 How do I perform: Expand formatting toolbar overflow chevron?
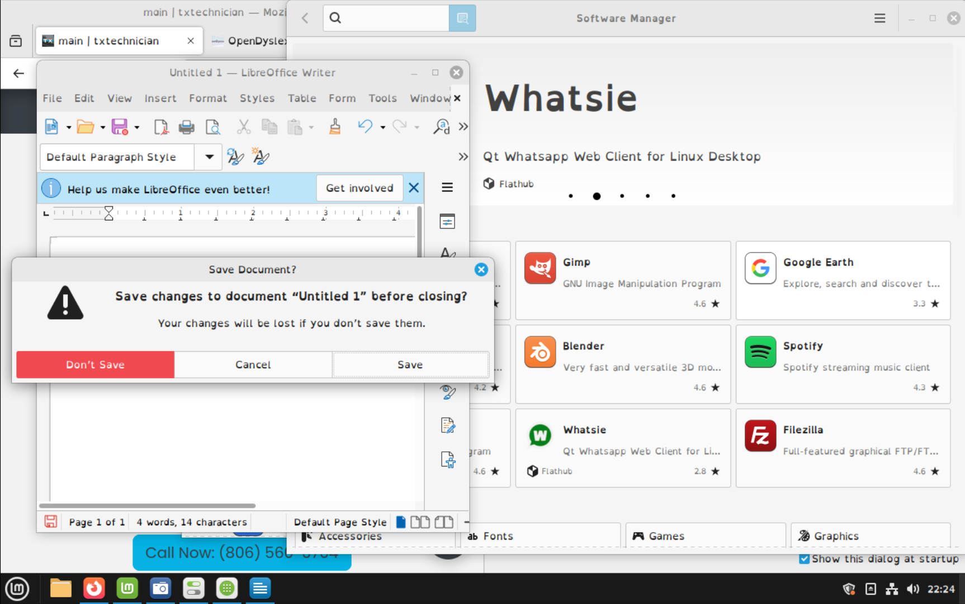463,157
